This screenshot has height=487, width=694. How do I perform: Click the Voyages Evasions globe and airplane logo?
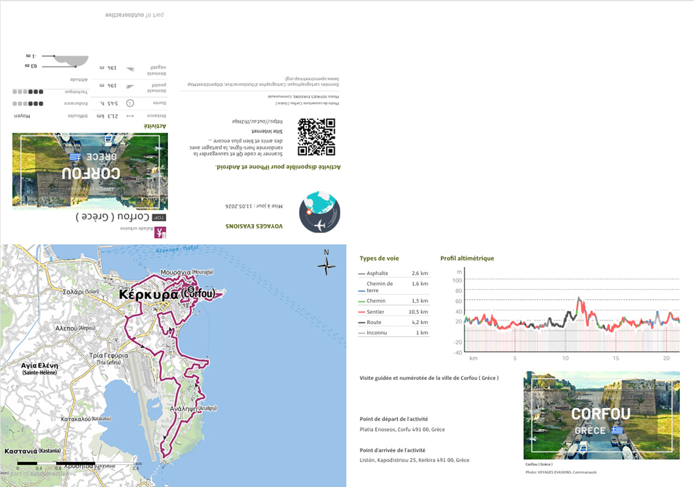pyautogui.click(x=320, y=212)
